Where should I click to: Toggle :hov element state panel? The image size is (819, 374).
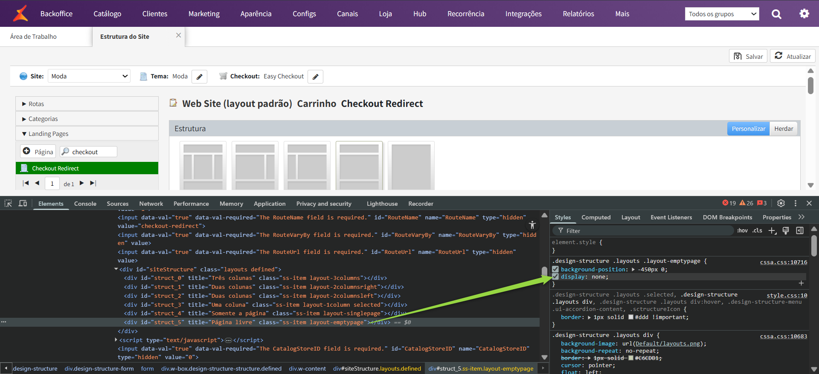tap(742, 230)
